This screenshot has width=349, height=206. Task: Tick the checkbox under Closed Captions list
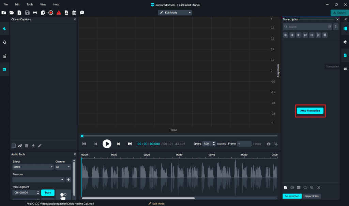[x=14, y=146]
